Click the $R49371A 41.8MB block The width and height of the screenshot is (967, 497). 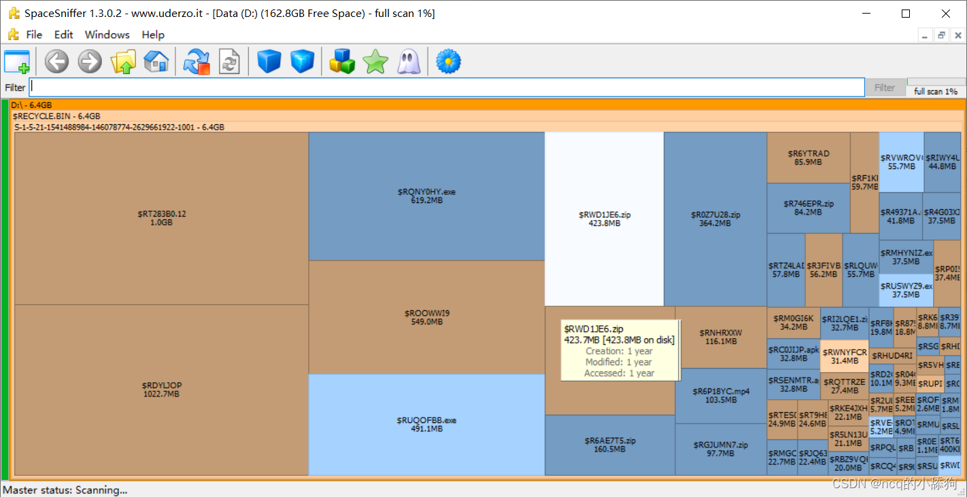(x=900, y=216)
